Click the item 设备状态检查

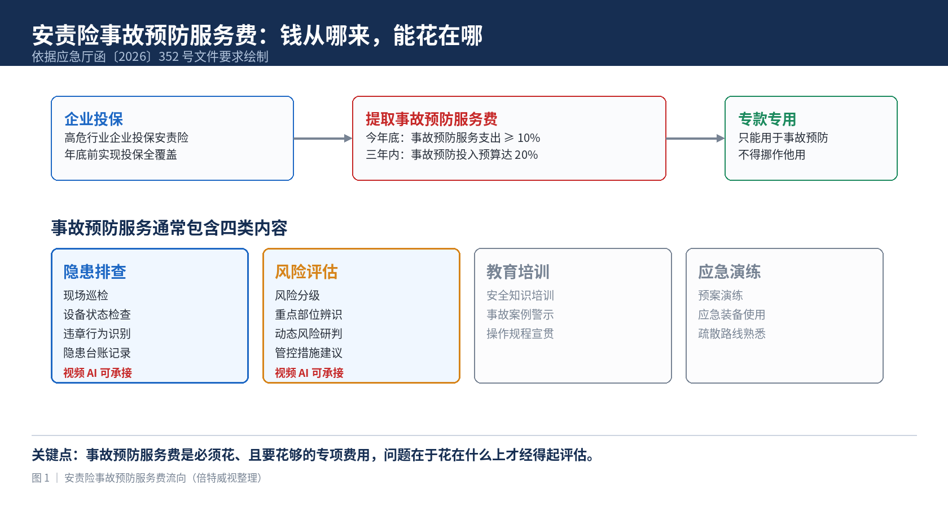pos(97,314)
